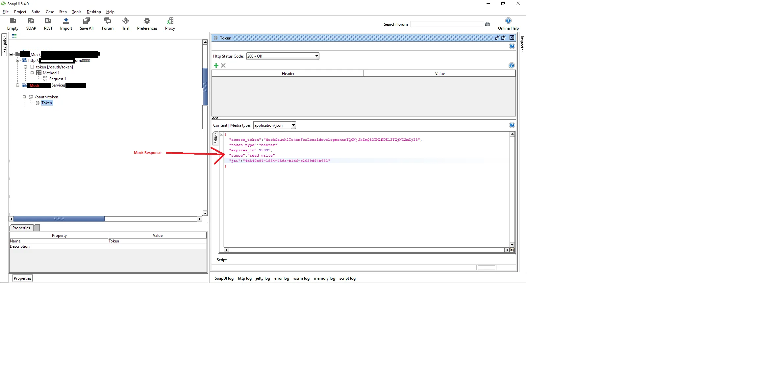The height and width of the screenshot is (377, 779).
Task: Switch to the http log tab
Action: pos(244,278)
